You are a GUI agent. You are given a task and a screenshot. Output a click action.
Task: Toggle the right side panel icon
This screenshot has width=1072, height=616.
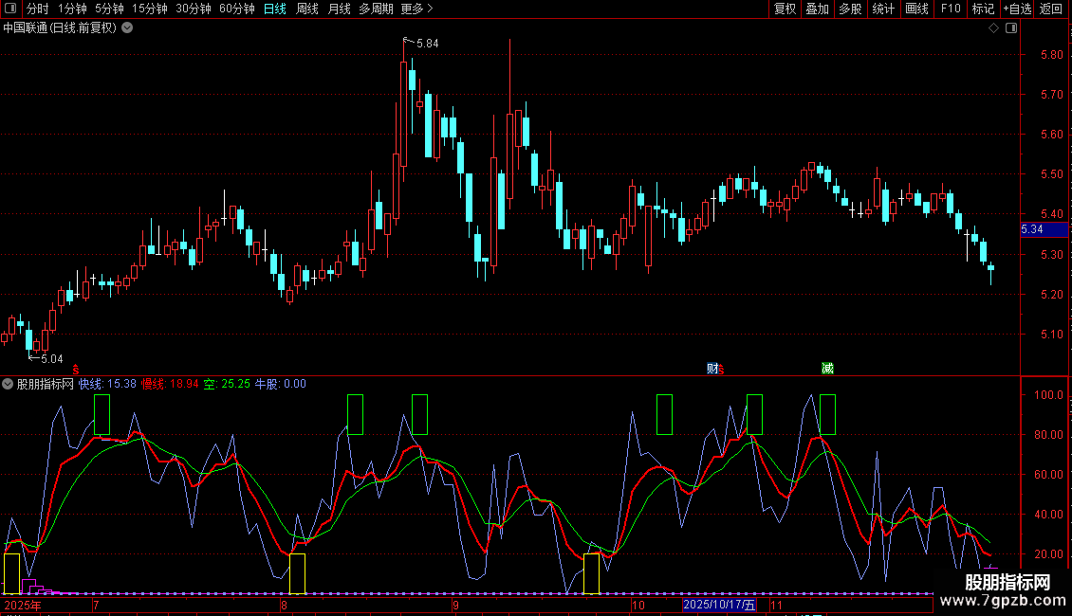point(1011,28)
